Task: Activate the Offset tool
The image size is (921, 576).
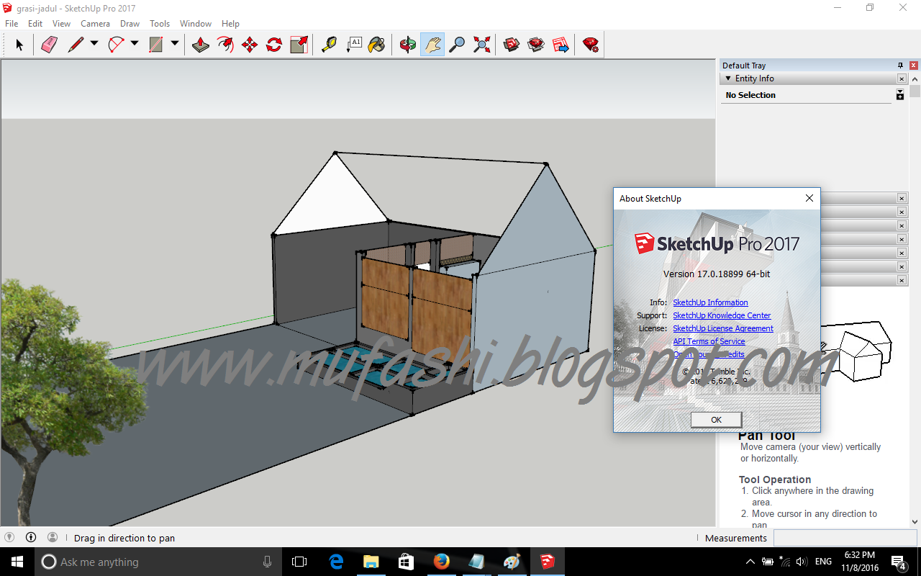Action: pos(225,45)
